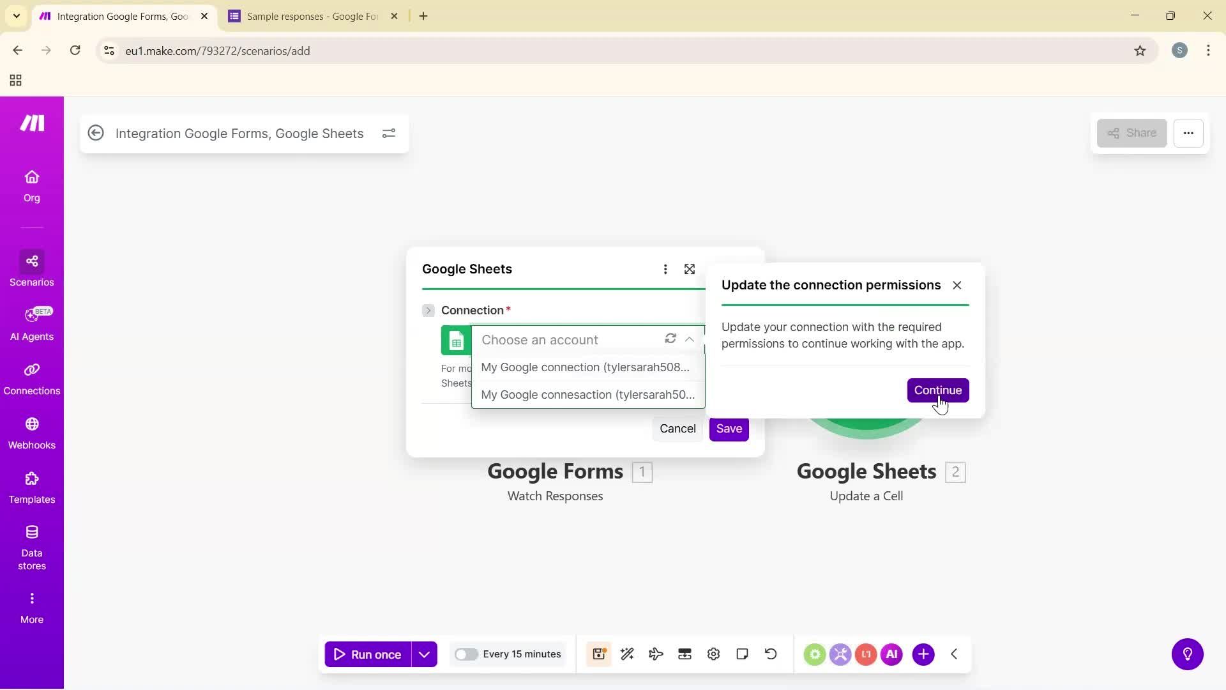Open scenario settings gear in bottom toolbar
This screenshot has height=690, width=1226.
713,654
